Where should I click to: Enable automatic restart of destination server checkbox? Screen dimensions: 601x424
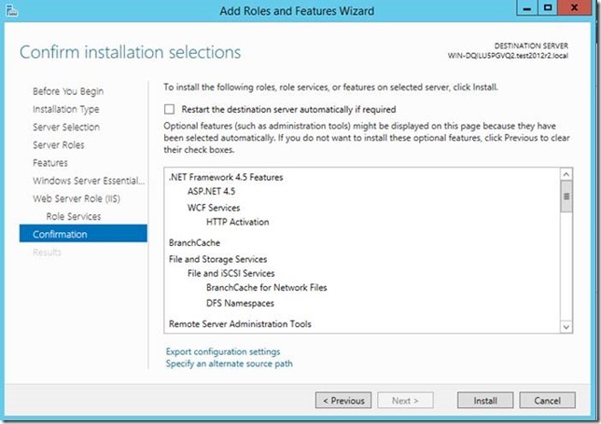click(170, 109)
